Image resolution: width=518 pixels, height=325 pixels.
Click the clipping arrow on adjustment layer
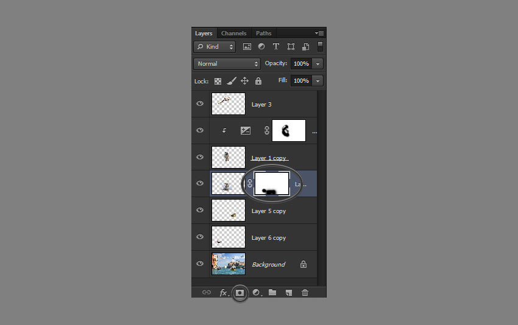click(x=224, y=131)
